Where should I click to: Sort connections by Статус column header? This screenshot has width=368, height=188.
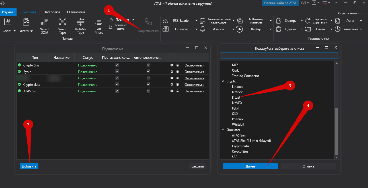tap(88, 57)
